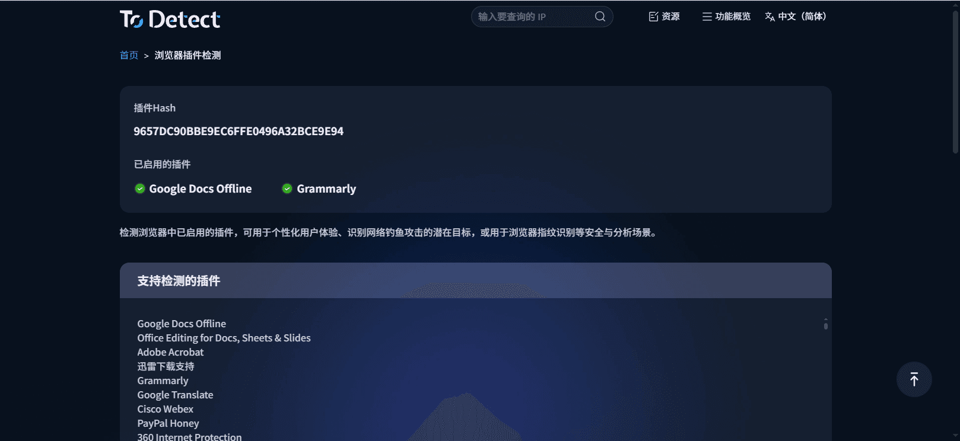Click Cisco Webex in the list

(x=165, y=409)
